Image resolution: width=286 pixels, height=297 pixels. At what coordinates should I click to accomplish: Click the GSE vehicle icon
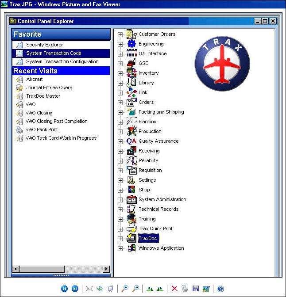click(x=131, y=63)
